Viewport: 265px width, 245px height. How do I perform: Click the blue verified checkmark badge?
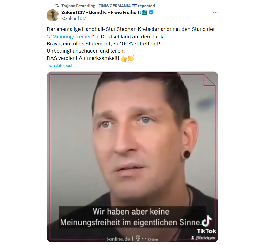pos(151,12)
